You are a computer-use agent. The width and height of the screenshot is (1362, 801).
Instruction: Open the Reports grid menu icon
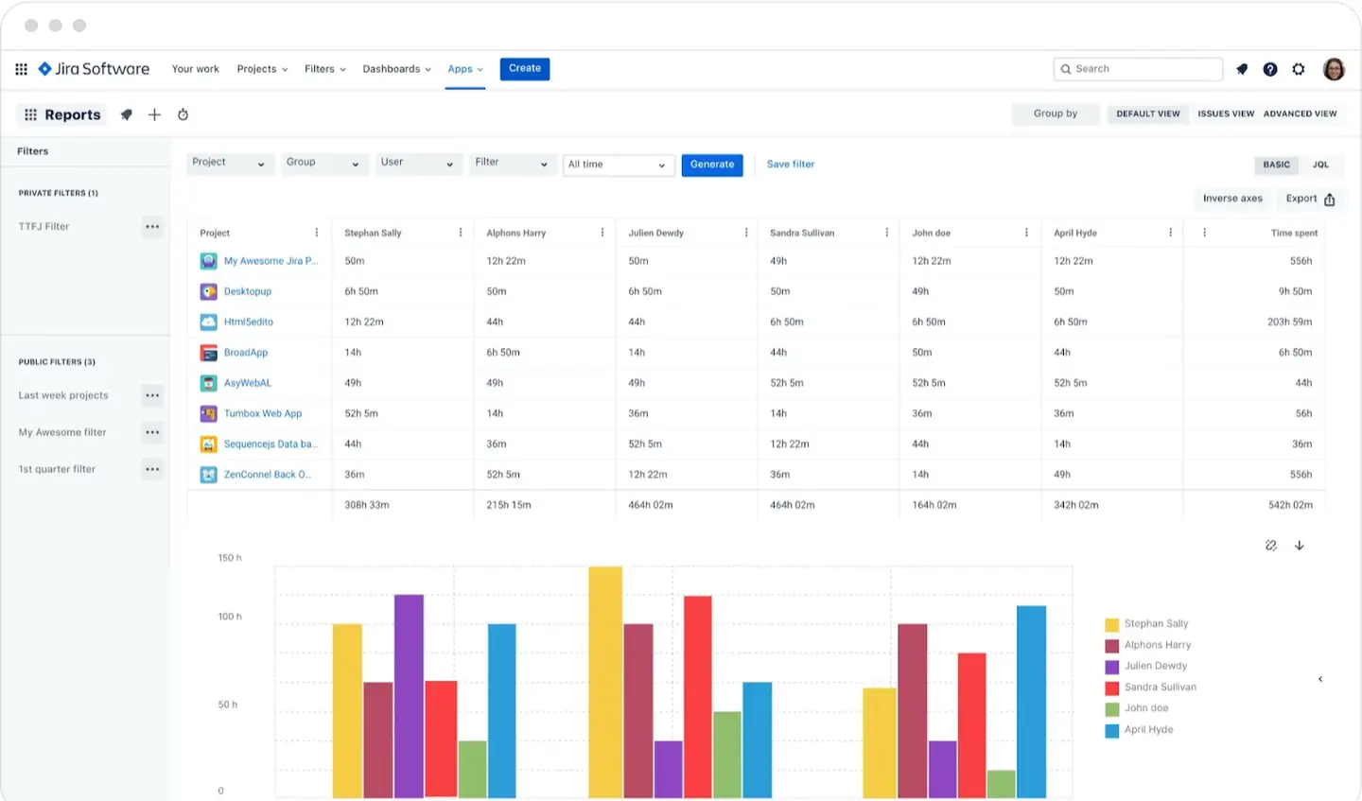pyautogui.click(x=30, y=114)
